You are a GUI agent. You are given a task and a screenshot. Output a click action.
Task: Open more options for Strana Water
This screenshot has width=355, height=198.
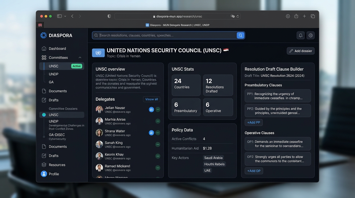[x=158, y=133]
